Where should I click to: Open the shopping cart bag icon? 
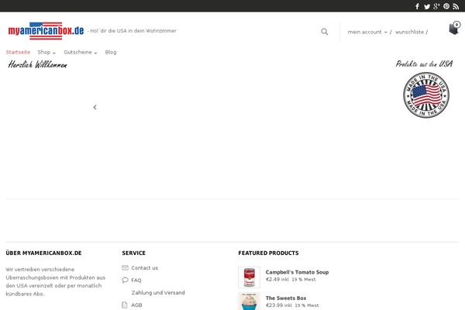tap(454, 28)
